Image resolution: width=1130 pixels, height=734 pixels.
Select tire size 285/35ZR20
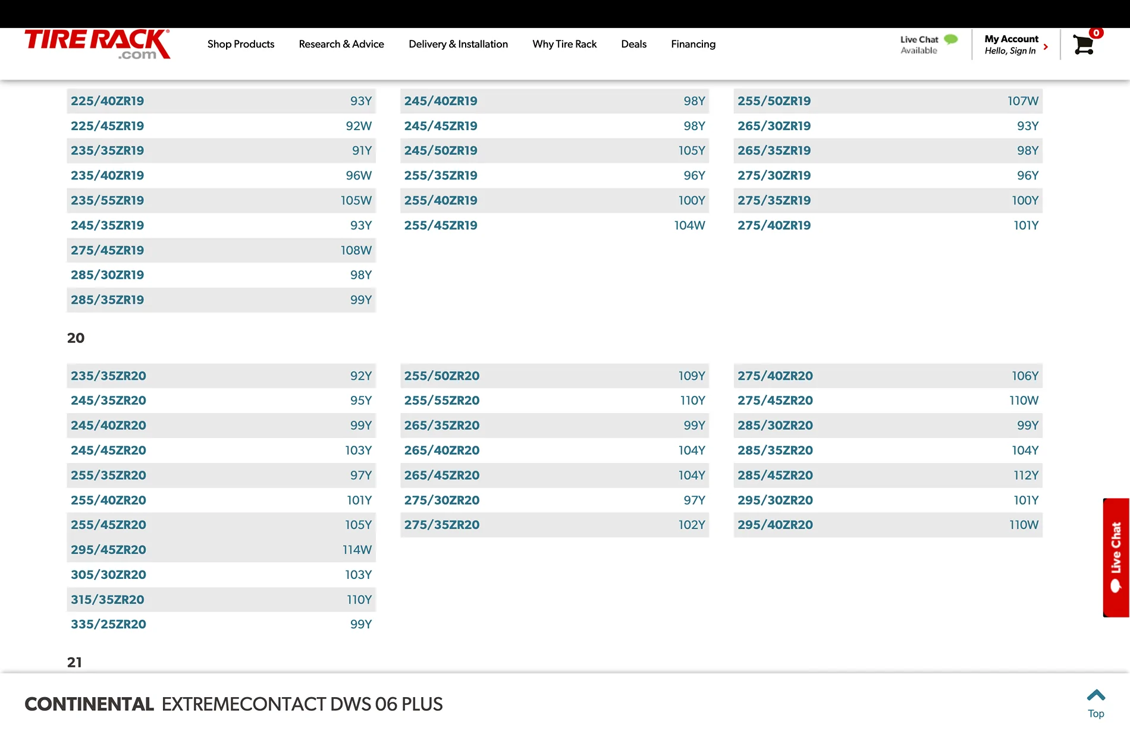point(888,451)
